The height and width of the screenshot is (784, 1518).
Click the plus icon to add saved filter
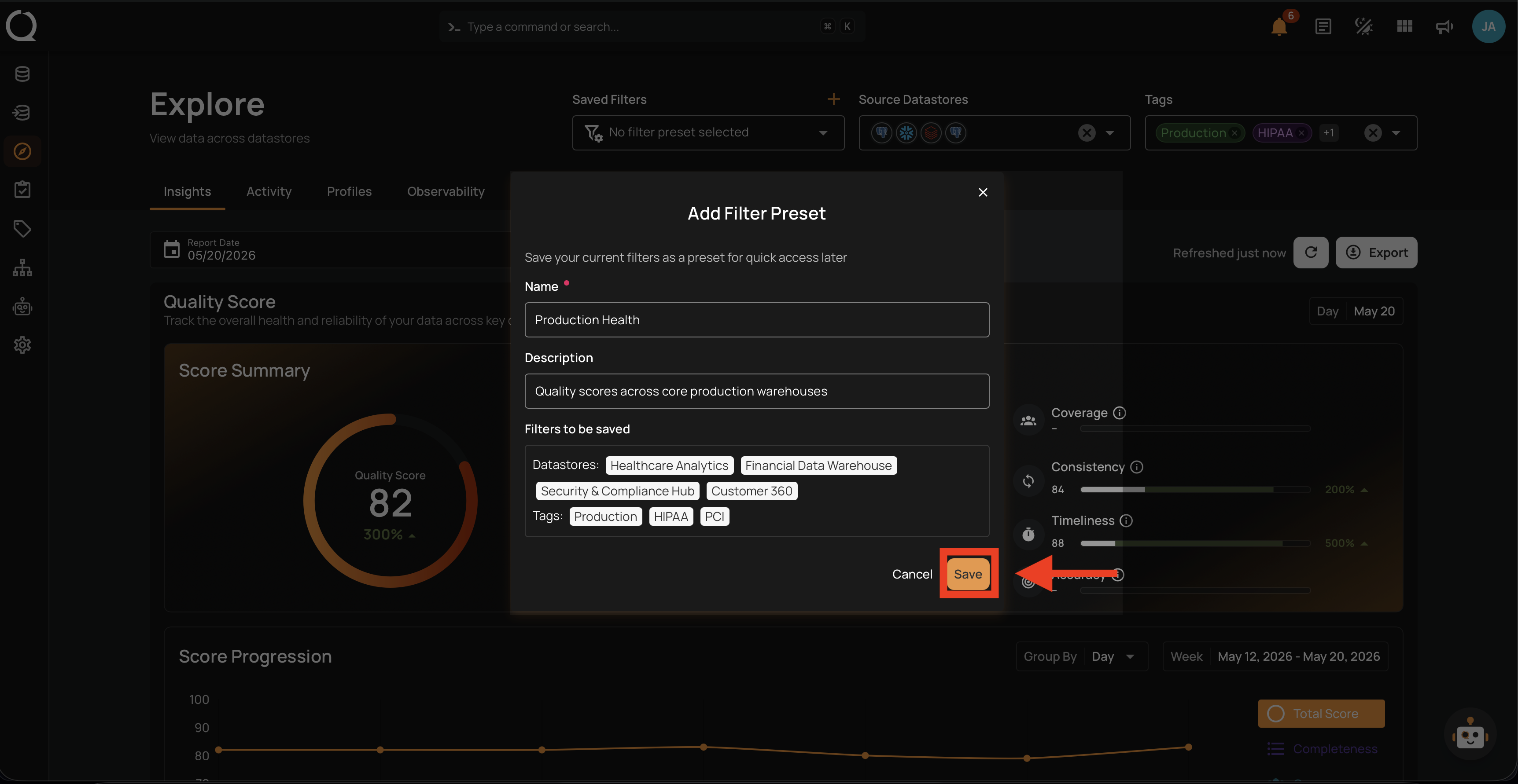(833, 99)
